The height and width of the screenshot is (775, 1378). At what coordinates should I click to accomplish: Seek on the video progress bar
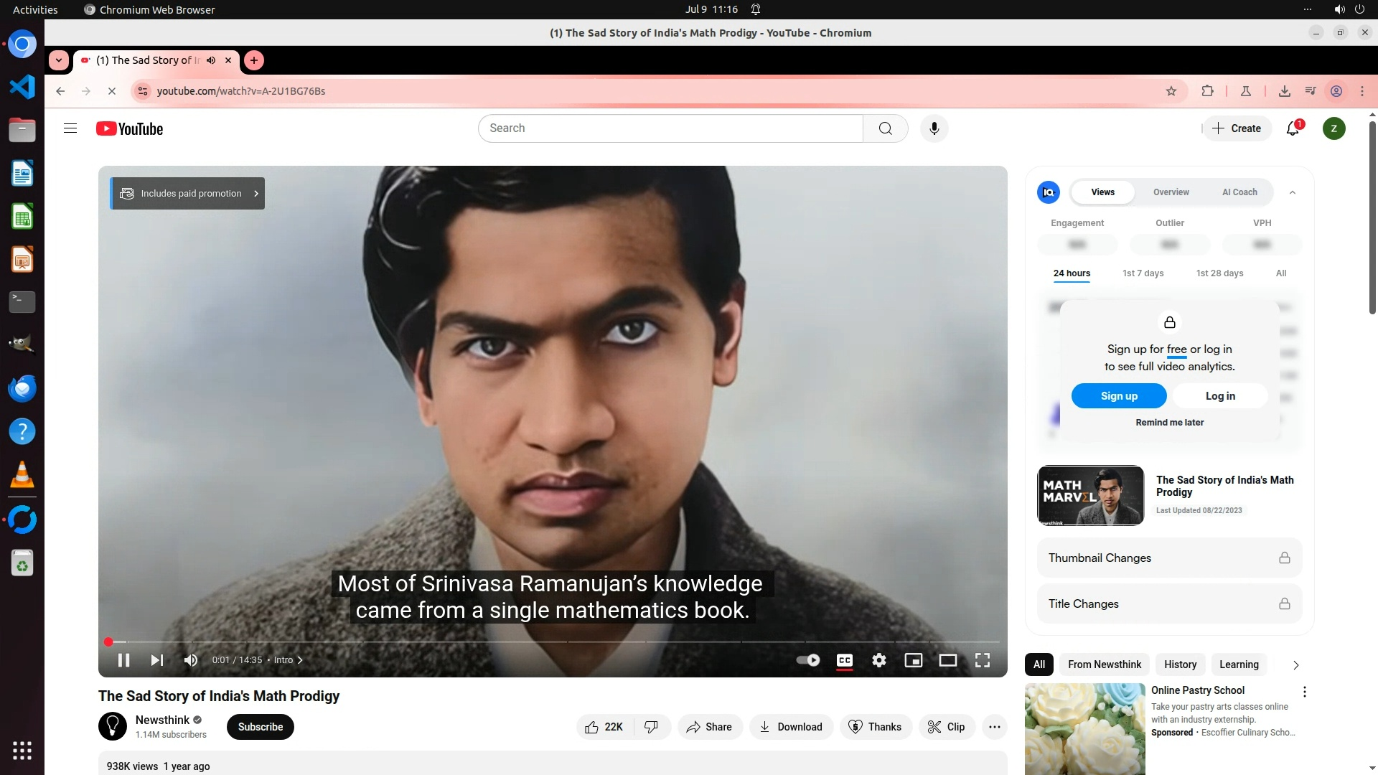pyautogui.click(x=553, y=642)
